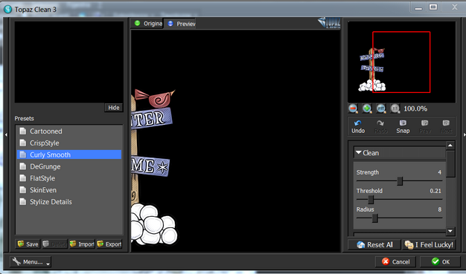This screenshot has width=466, height=274.
Task: Click the Strength slider handle
Action: coord(400,181)
